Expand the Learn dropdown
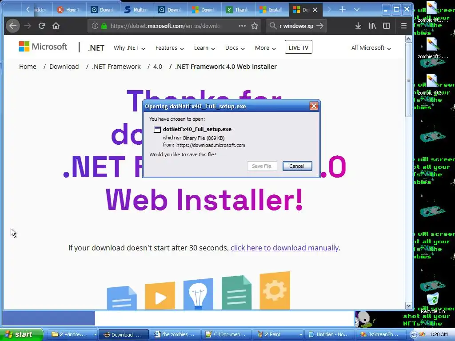The height and width of the screenshot is (341, 455). click(x=204, y=48)
